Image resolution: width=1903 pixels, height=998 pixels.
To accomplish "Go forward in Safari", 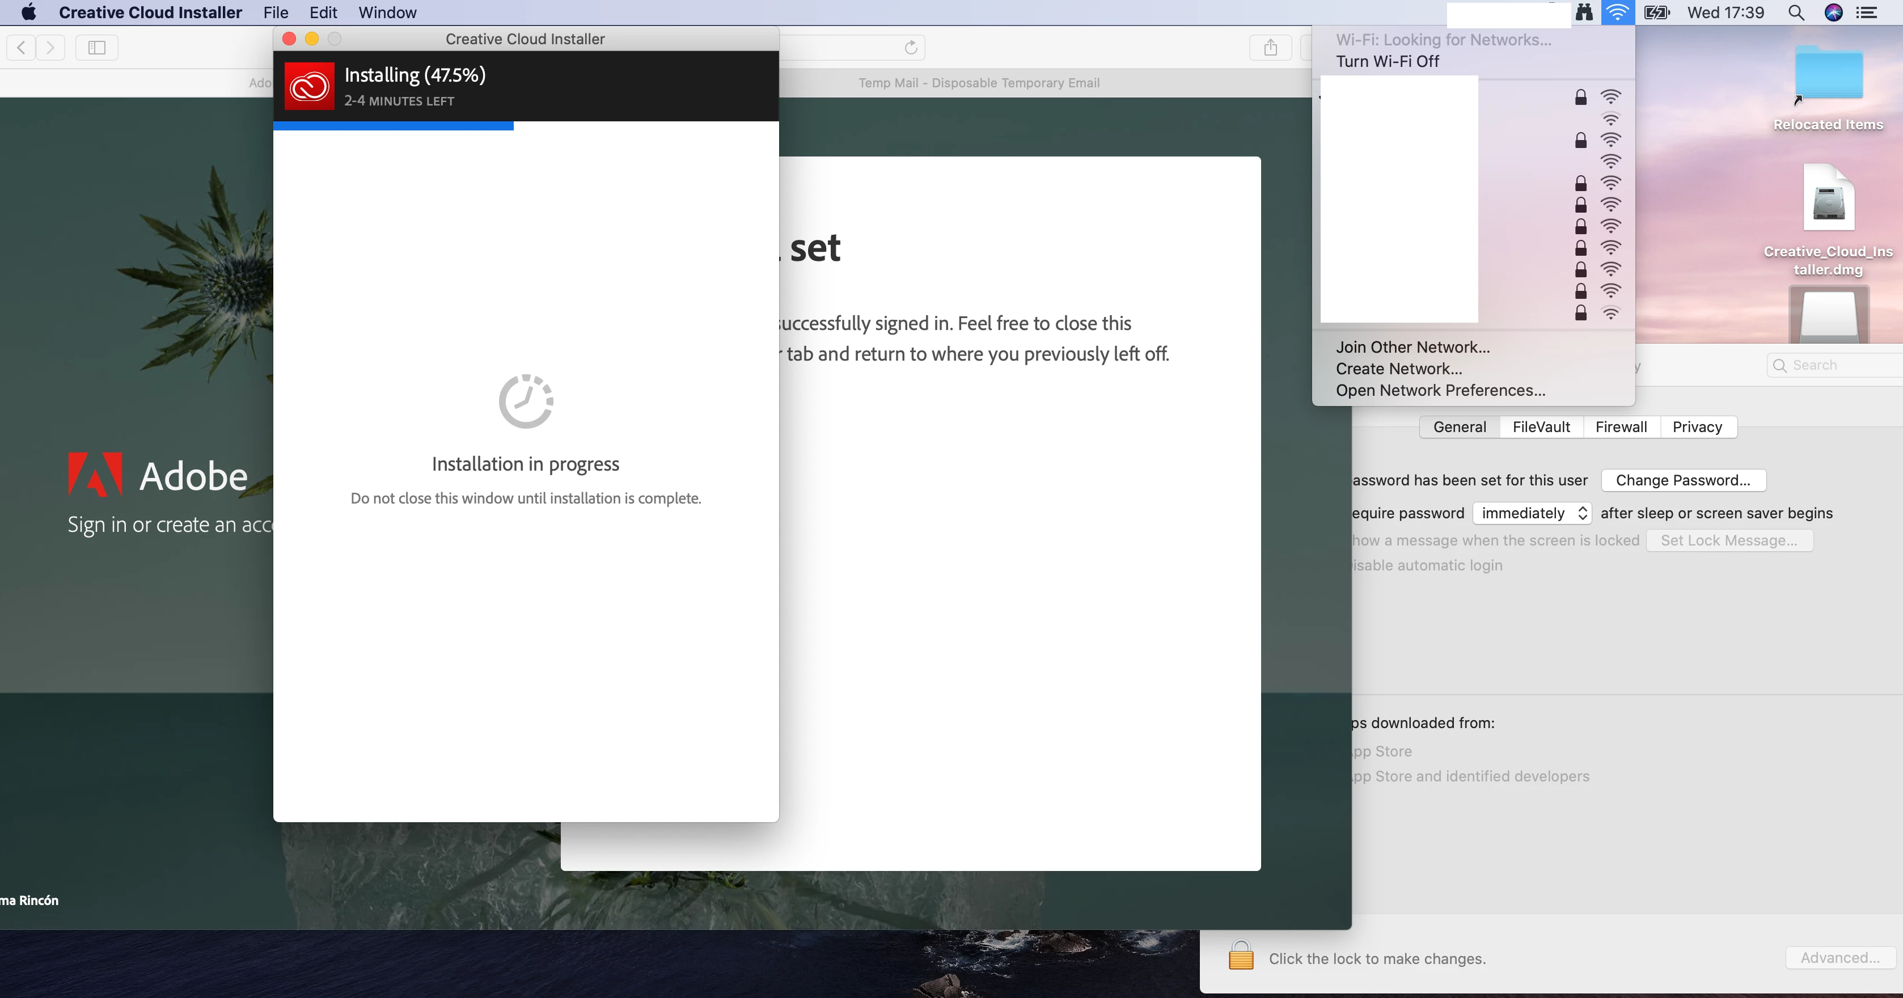I will 50,48.
